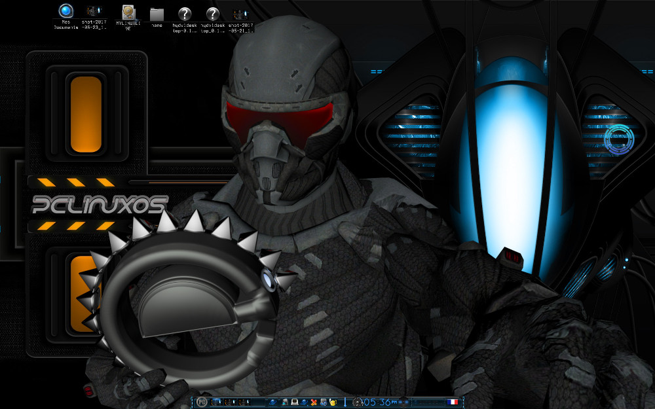The image size is (655, 409).
Task: Click the blue circular ring widget on desktop
Action: (619, 139)
